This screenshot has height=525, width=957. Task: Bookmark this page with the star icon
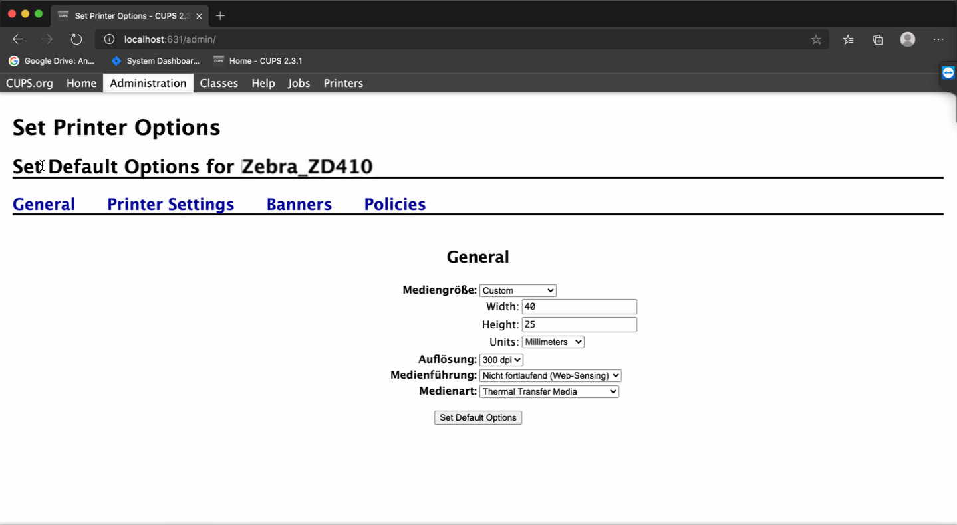click(x=816, y=39)
